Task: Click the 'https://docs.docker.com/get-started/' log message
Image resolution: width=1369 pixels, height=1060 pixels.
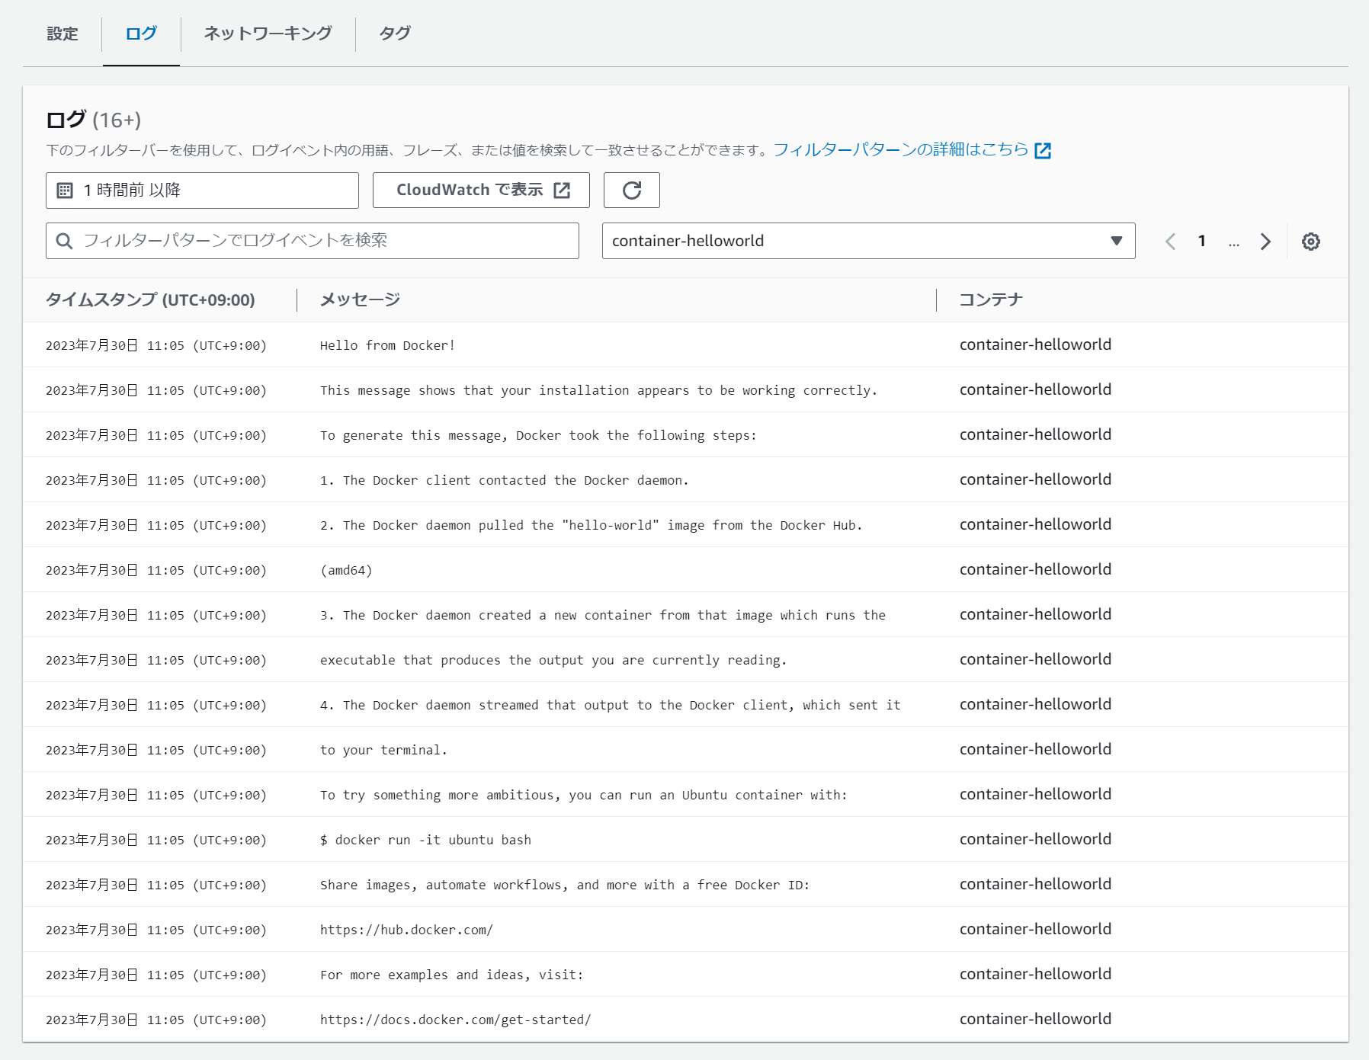Action: coord(455,1020)
